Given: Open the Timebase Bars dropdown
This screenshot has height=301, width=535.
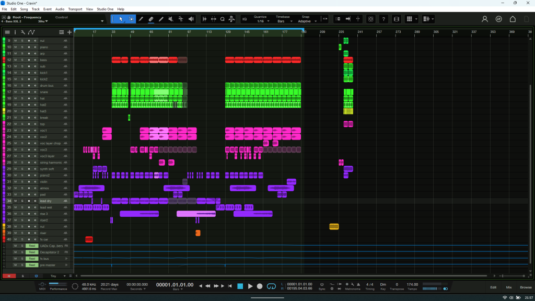Looking at the screenshot, I should (282, 21).
